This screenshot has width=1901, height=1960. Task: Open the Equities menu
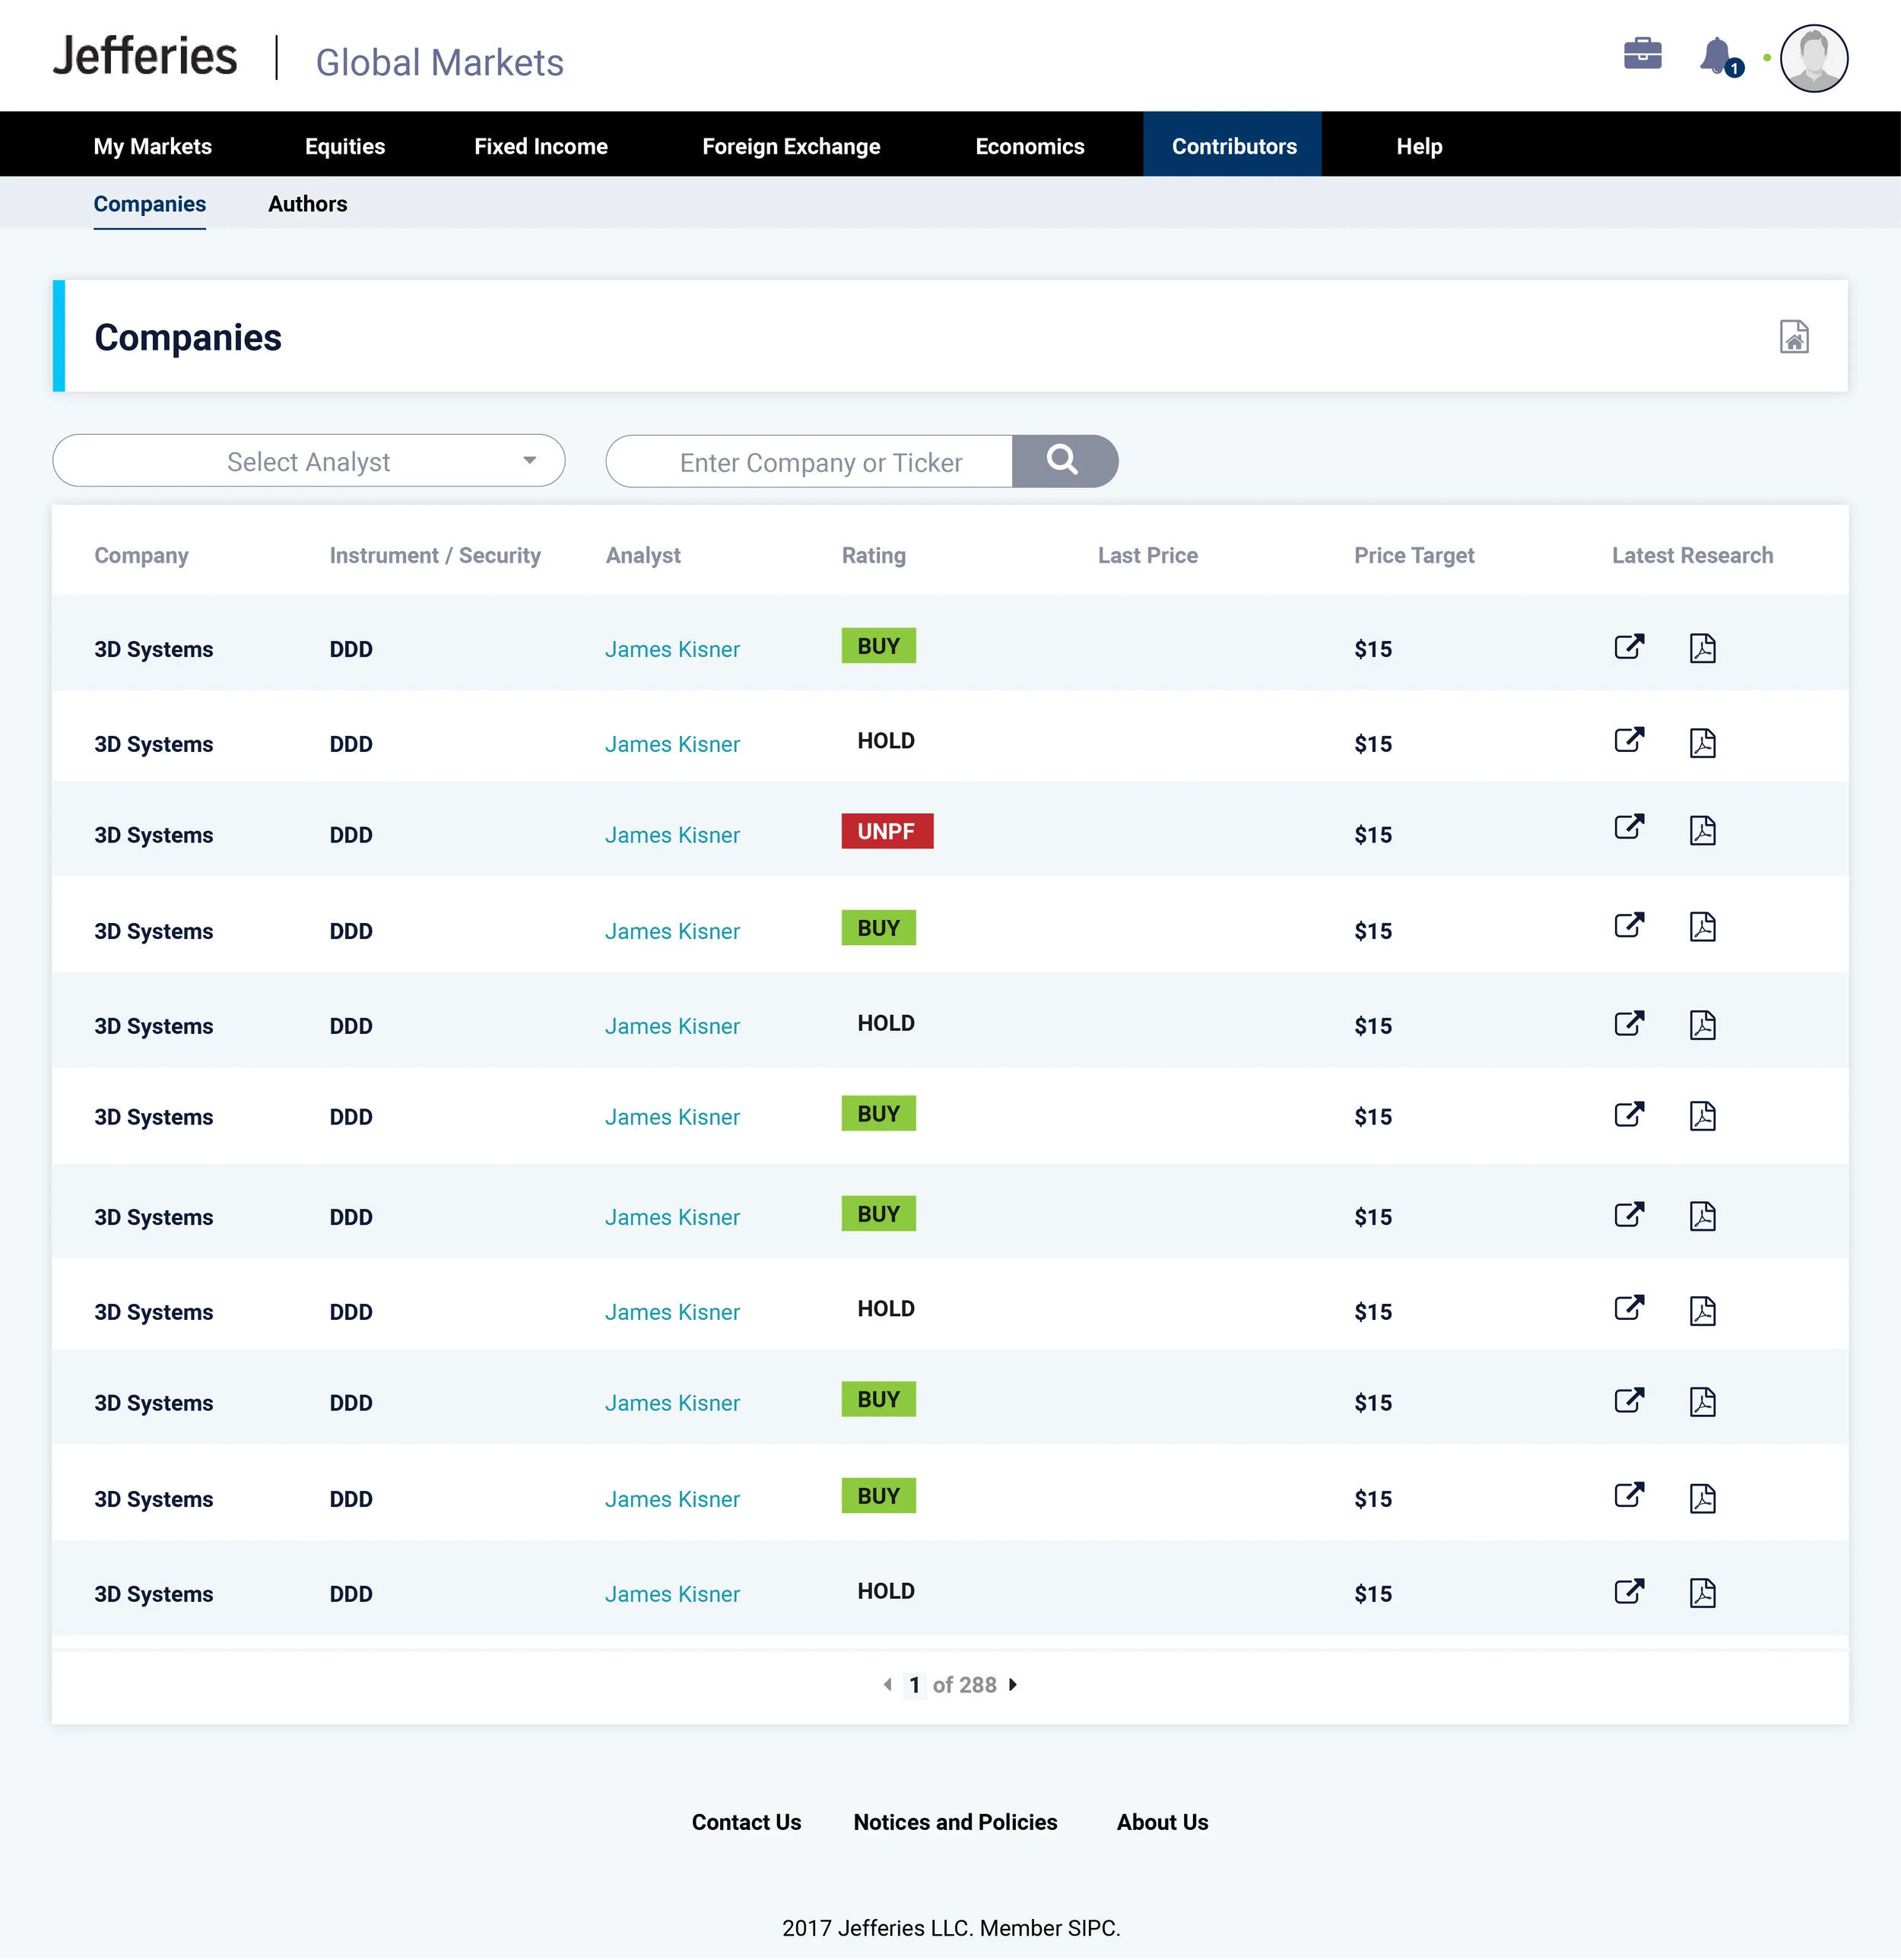coord(345,146)
